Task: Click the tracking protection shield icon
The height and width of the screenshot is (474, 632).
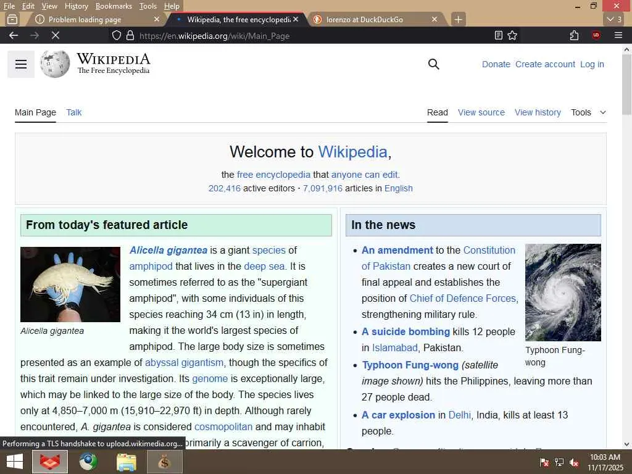Action: [x=117, y=35]
